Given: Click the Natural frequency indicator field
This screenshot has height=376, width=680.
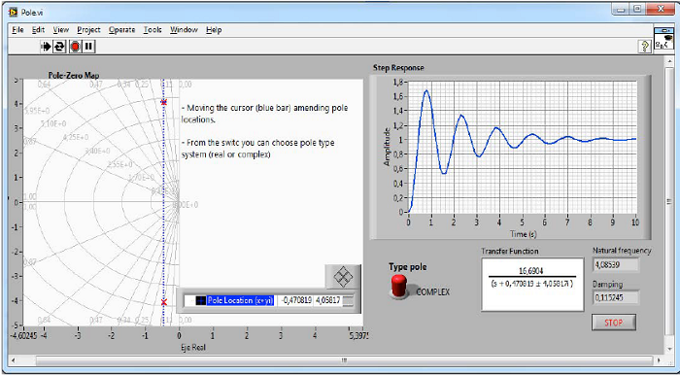Looking at the screenshot, I should point(615,264).
